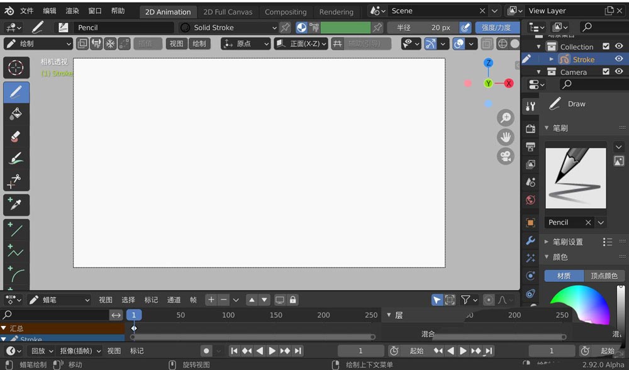Click the 材质 material button
Image resolution: width=629 pixels, height=370 pixels.
(x=564, y=276)
